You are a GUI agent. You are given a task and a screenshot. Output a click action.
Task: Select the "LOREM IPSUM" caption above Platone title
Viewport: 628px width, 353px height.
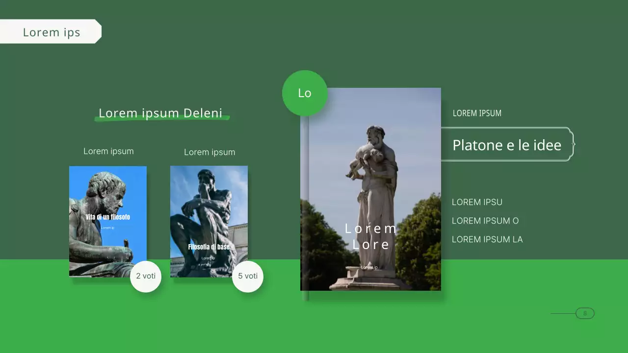tap(477, 114)
